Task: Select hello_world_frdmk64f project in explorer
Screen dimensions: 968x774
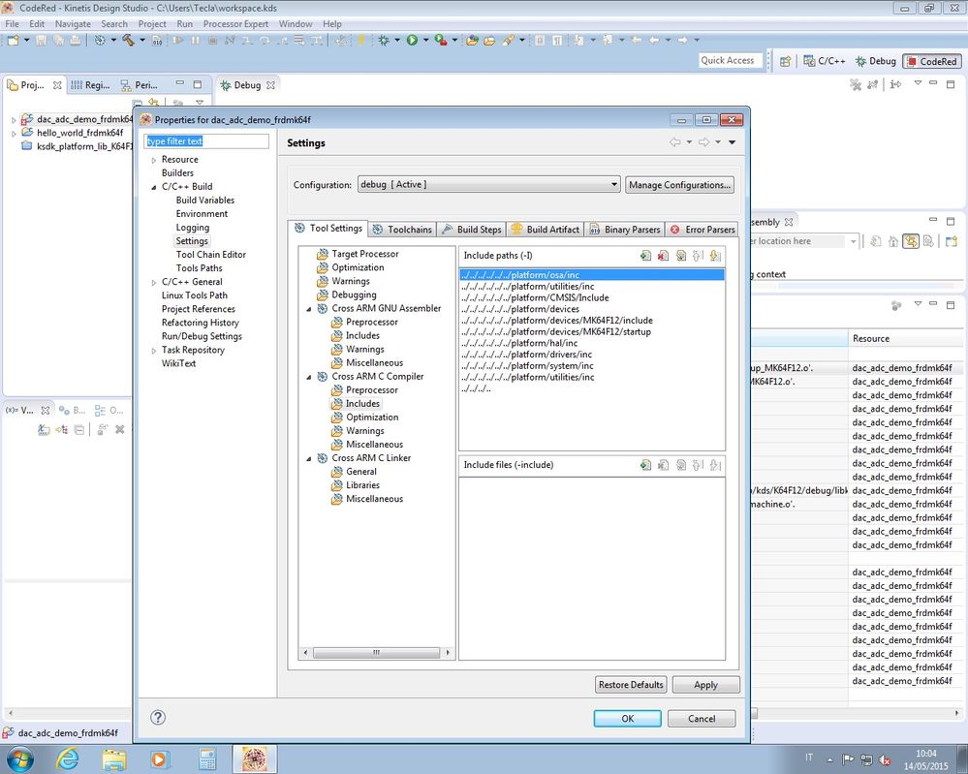Action: pyautogui.click(x=79, y=133)
